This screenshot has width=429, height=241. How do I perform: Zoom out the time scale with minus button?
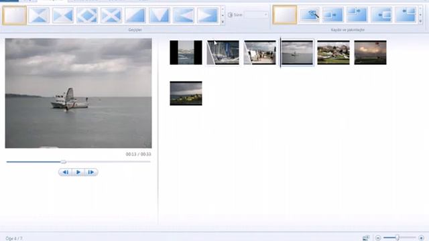point(378,238)
